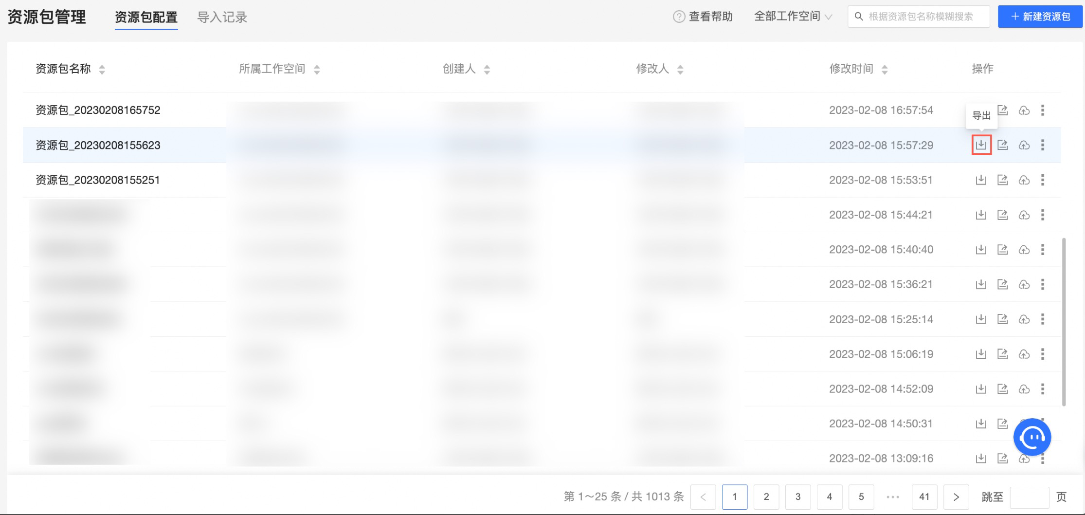The width and height of the screenshot is (1085, 515).
Task: Click share icon in 15:36:21 row
Action: pos(1002,284)
